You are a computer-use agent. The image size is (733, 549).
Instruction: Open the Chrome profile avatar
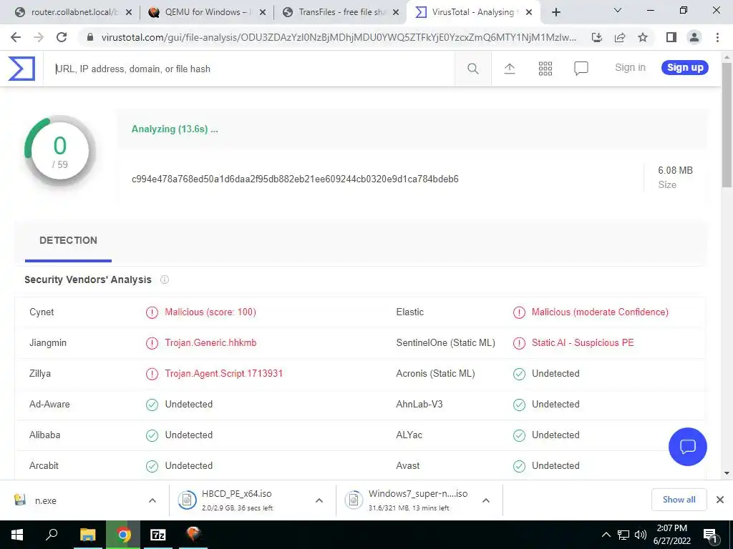(694, 37)
